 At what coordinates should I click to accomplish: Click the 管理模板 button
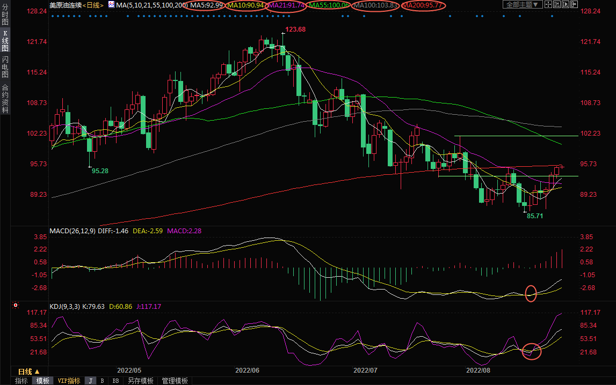coord(175,381)
